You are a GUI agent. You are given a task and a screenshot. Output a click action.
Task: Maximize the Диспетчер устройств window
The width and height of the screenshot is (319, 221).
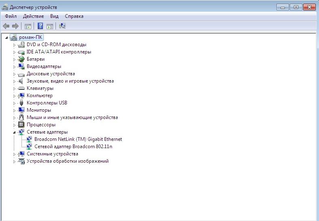(x=296, y=7)
